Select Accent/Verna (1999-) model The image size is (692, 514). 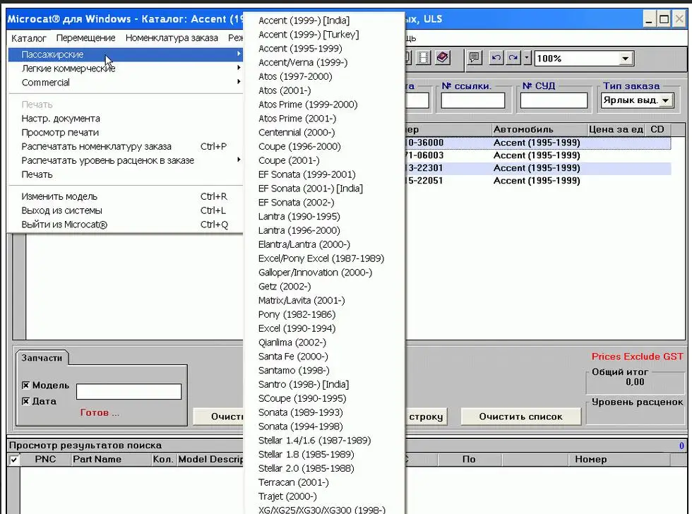324,63
